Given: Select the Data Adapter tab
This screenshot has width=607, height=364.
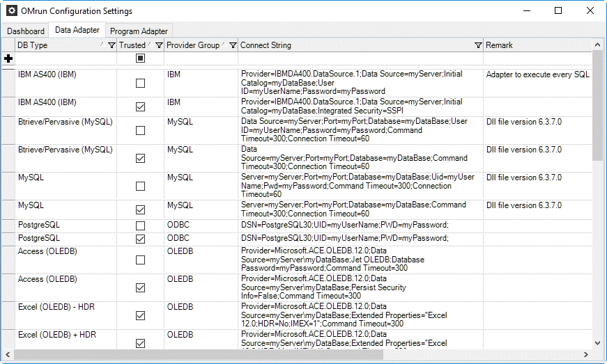Looking at the screenshot, I should [x=77, y=30].
